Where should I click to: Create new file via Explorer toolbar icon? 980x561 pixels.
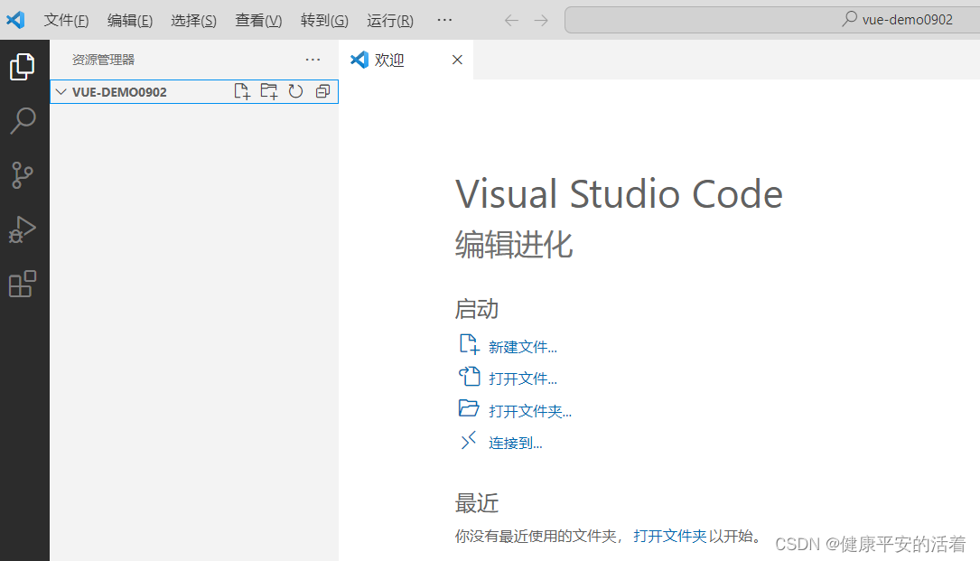(241, 90)
